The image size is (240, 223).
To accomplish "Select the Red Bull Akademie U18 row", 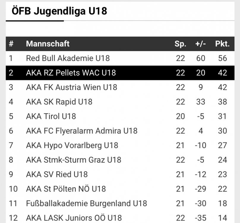I will 120,58.
